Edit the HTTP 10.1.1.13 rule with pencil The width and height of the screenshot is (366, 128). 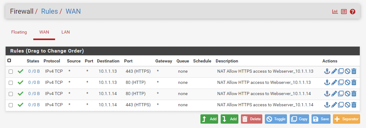(334, 82)
